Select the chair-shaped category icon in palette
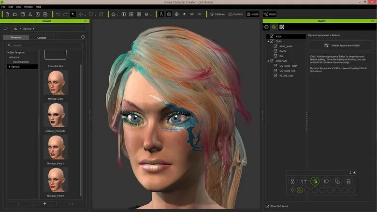 click(348, 181)
